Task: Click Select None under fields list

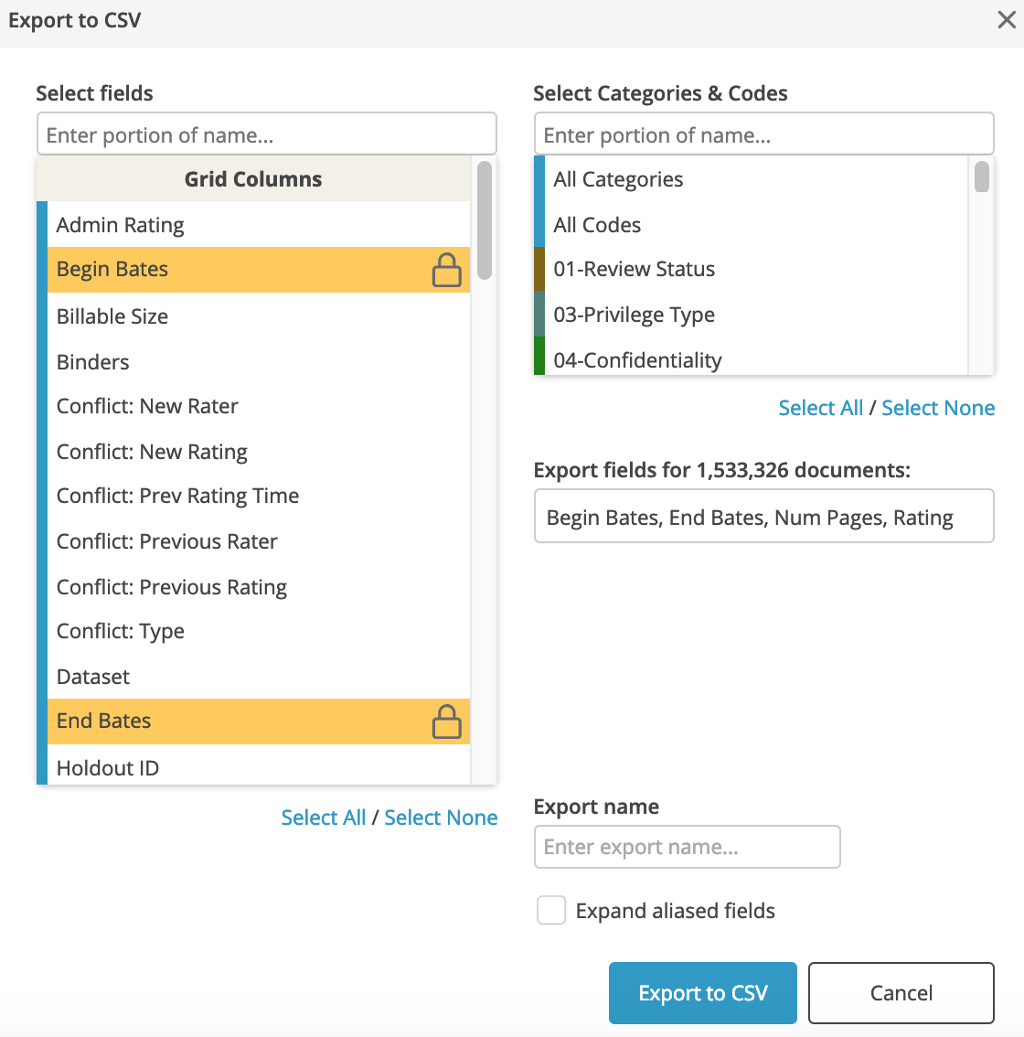Action: tap(441, 818)
